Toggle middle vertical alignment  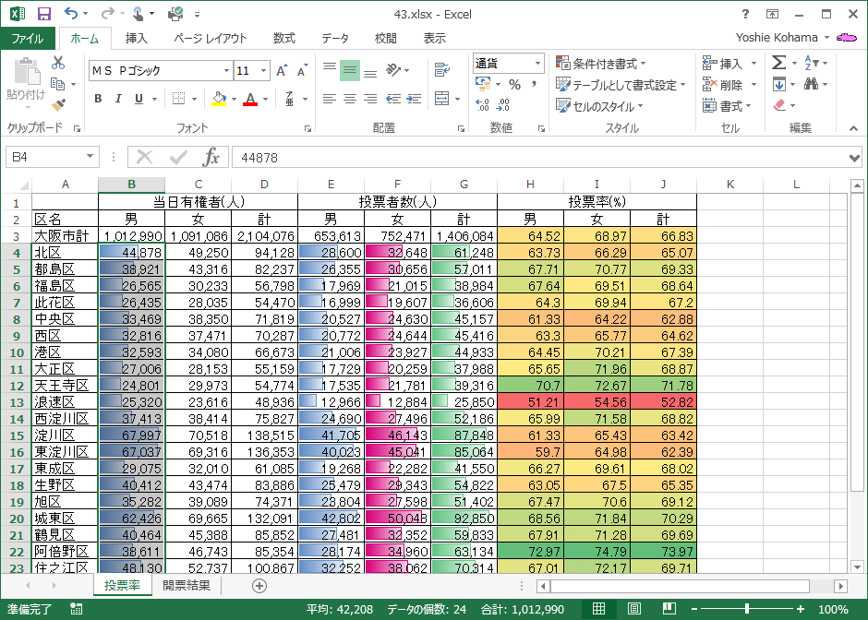(350, 70)
